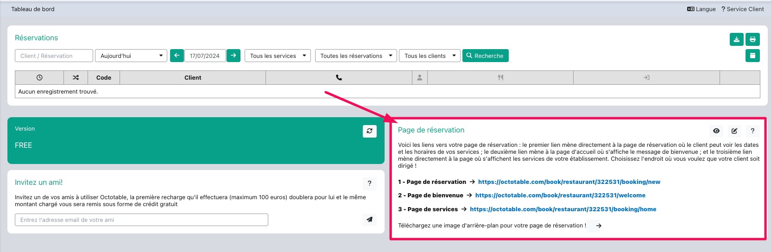Image resolution: width=771 pixels, height=252 pixels.
Task: Click the Client / Réservation search field
Action: pyautogui.click(x=54, y=56)
